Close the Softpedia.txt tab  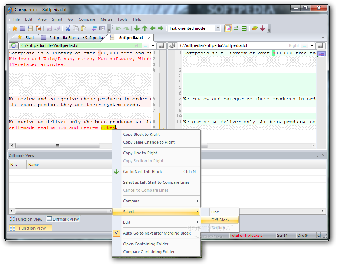[x=149, y=38]
